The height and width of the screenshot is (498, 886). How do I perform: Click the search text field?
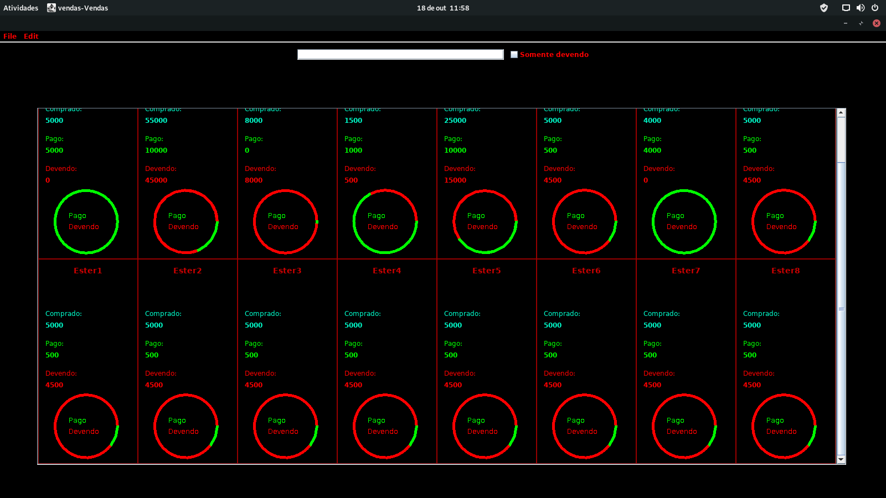pyautogui.click(x=400, y=54)
